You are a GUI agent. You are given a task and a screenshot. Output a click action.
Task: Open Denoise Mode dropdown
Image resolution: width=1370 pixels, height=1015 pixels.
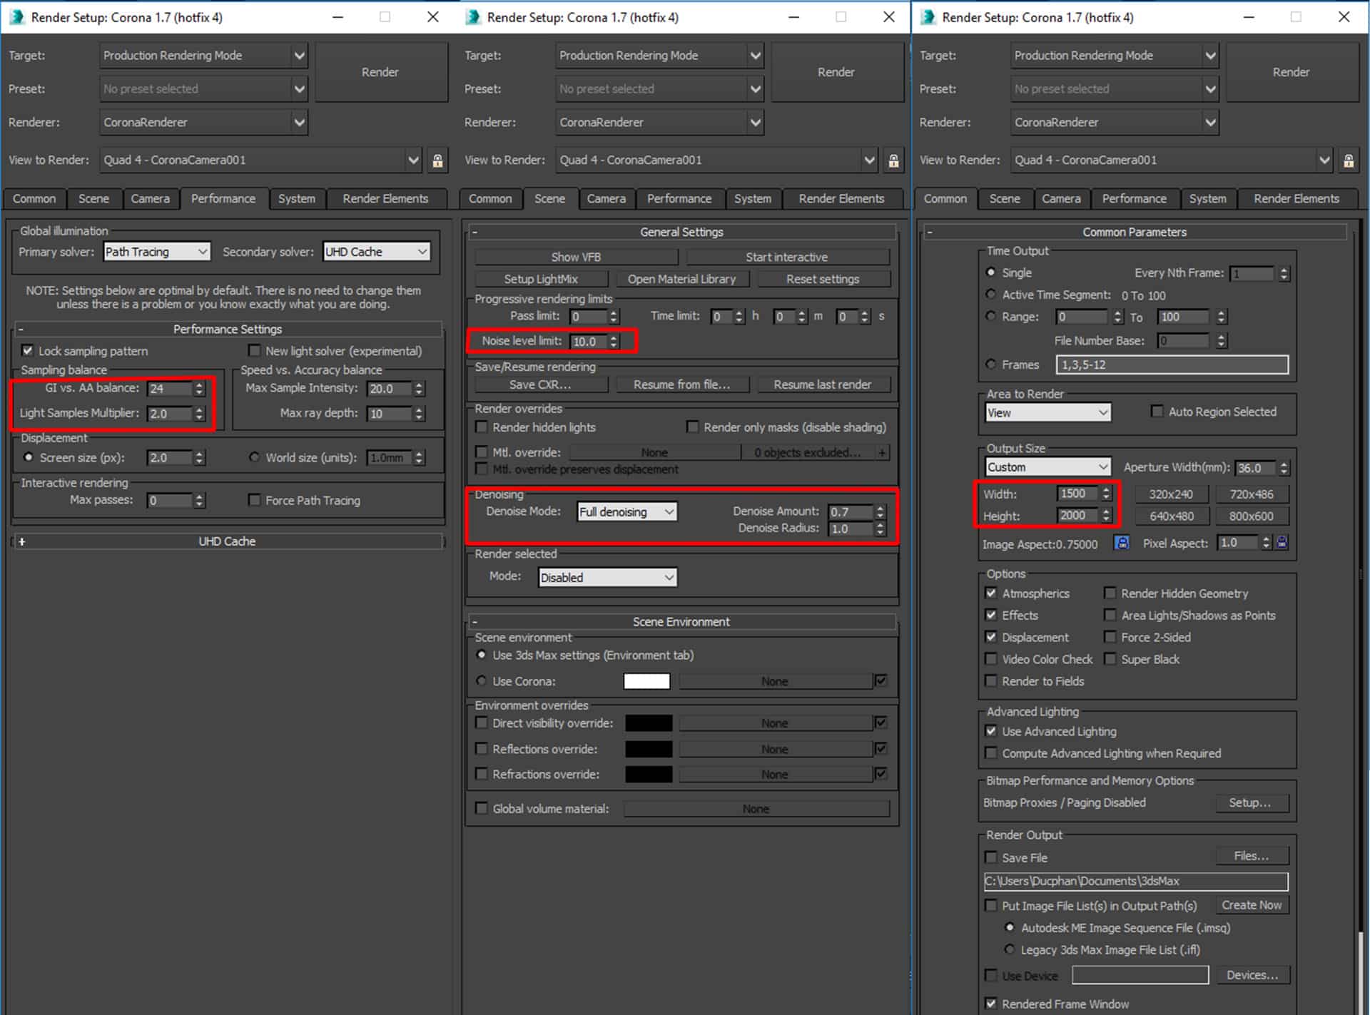tap(626, 512)
